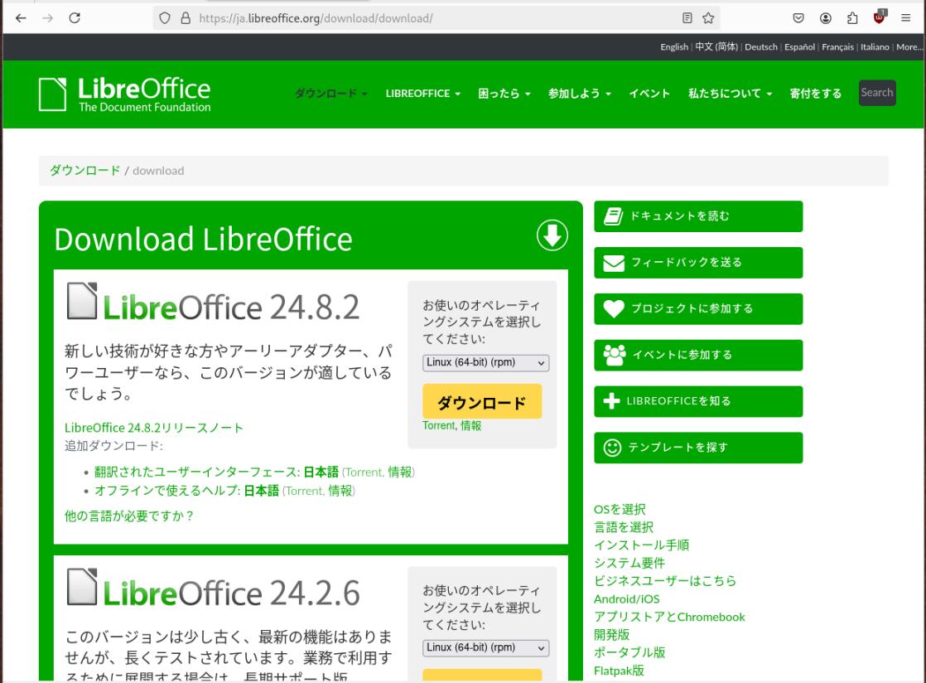Open OS selector for LibreOffice 24.8.2
Viewport: 926px width, 683px height.
485,363
